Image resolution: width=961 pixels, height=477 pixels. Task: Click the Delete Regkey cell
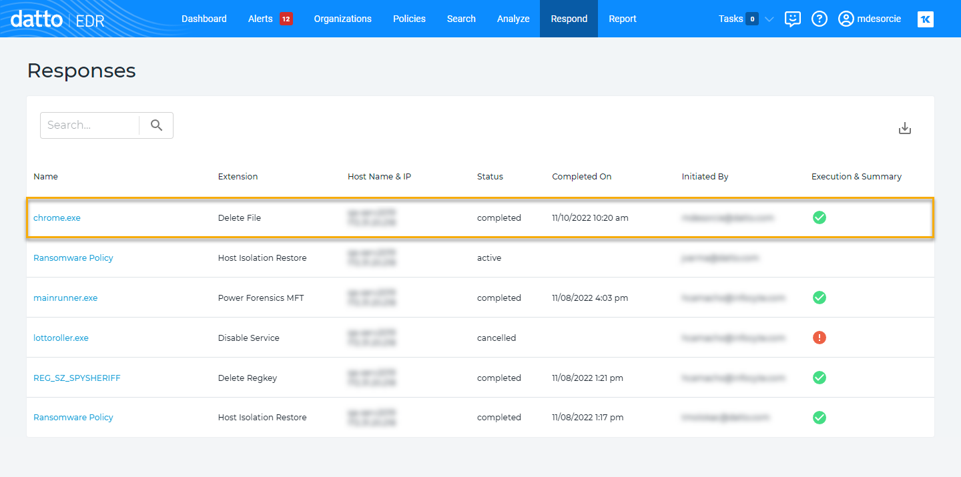click(248, 378)
